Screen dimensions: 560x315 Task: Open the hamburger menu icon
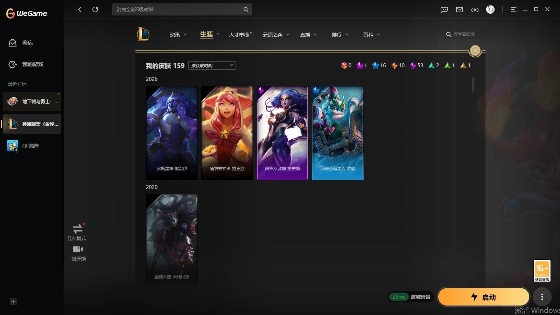[x=513, y=9]
